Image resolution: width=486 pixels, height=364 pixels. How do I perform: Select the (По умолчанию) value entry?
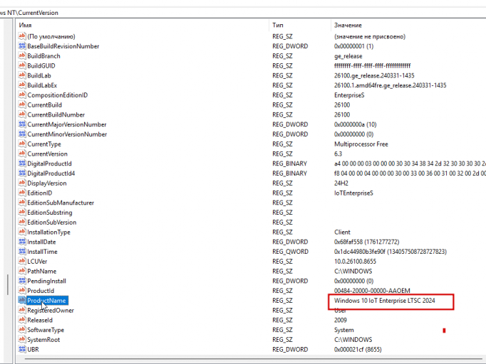[x=51, y=36]
